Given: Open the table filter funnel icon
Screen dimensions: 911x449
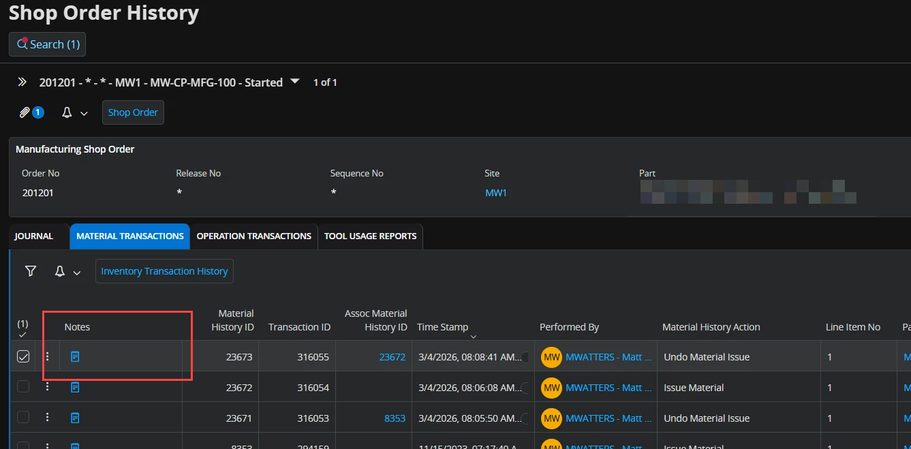Looking at the screenshot, I should [x=31, y=271].
